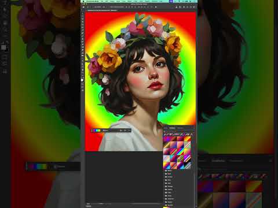Click the zoom percentage field in status bar
Image resolution: width=278 pixels, height=208 pixels.
[x=88, y=203]
